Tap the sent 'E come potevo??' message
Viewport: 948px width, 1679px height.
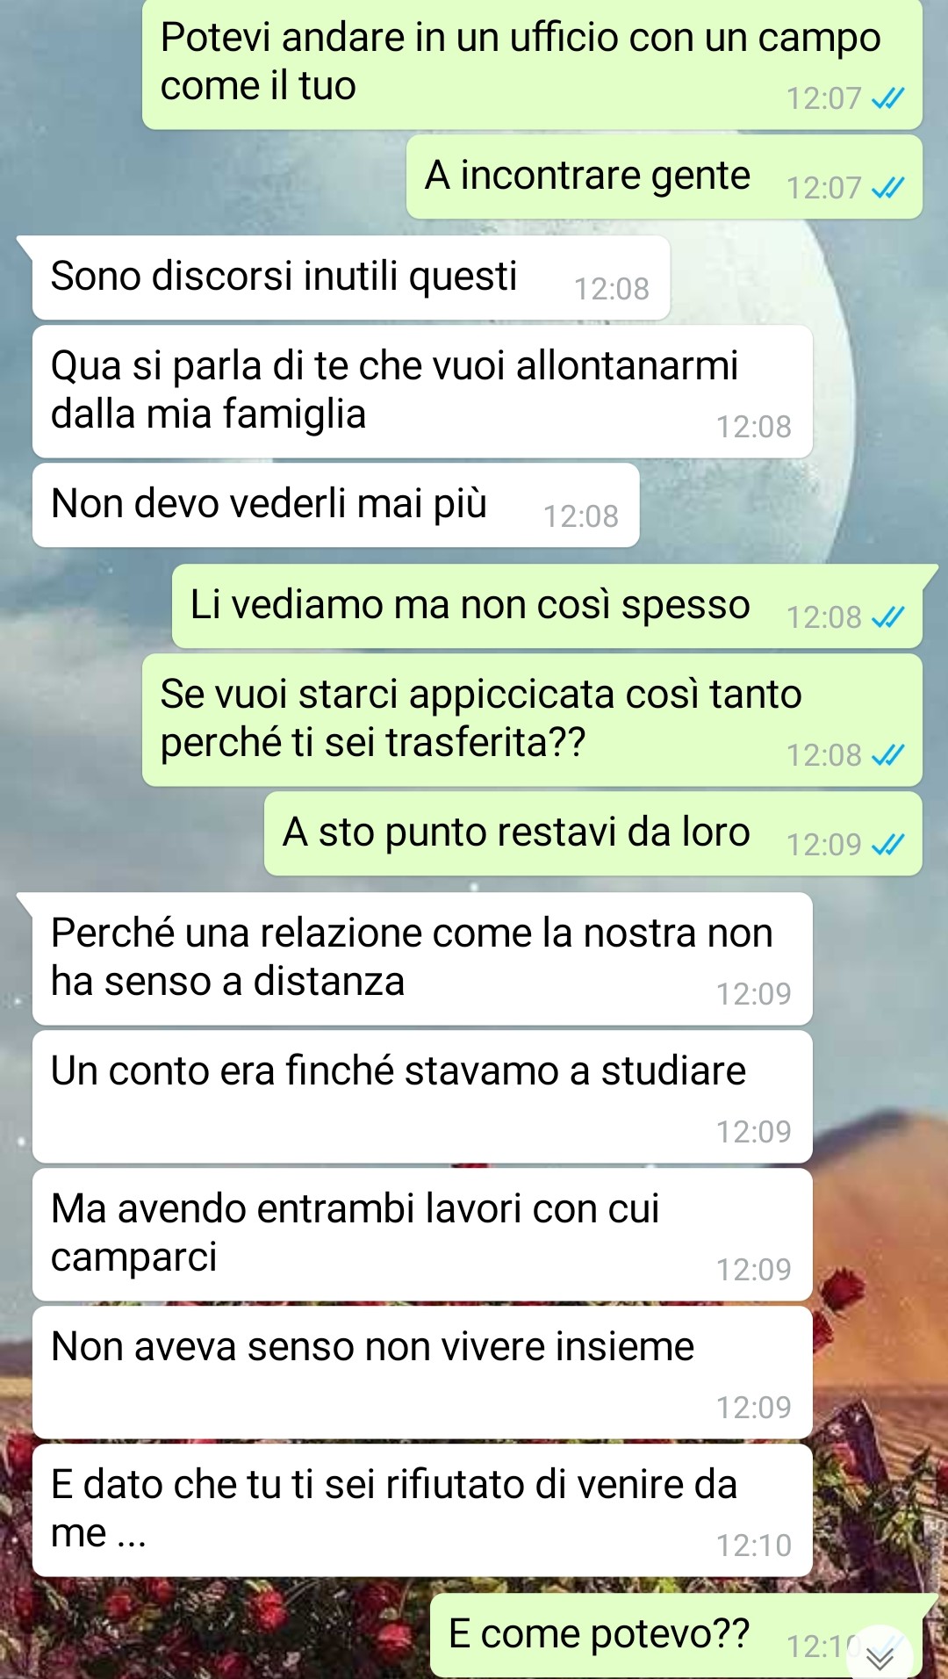point(676,1635)
